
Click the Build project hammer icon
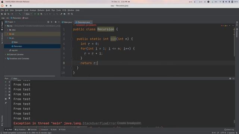pyautogui.click(x=20, y=14)
